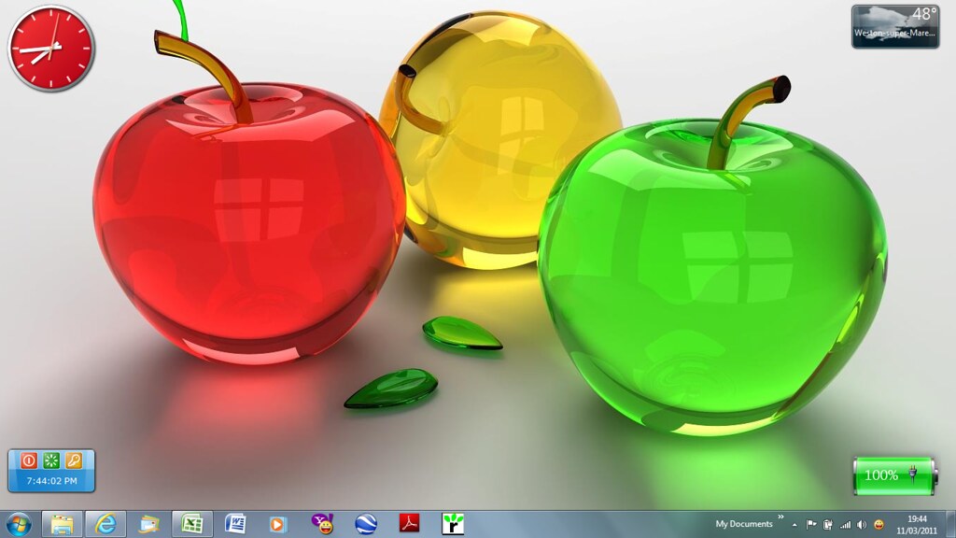Launch Internet Explorer from the taskbar
Screen dimensions: 956x538
(x=105, y=524)
